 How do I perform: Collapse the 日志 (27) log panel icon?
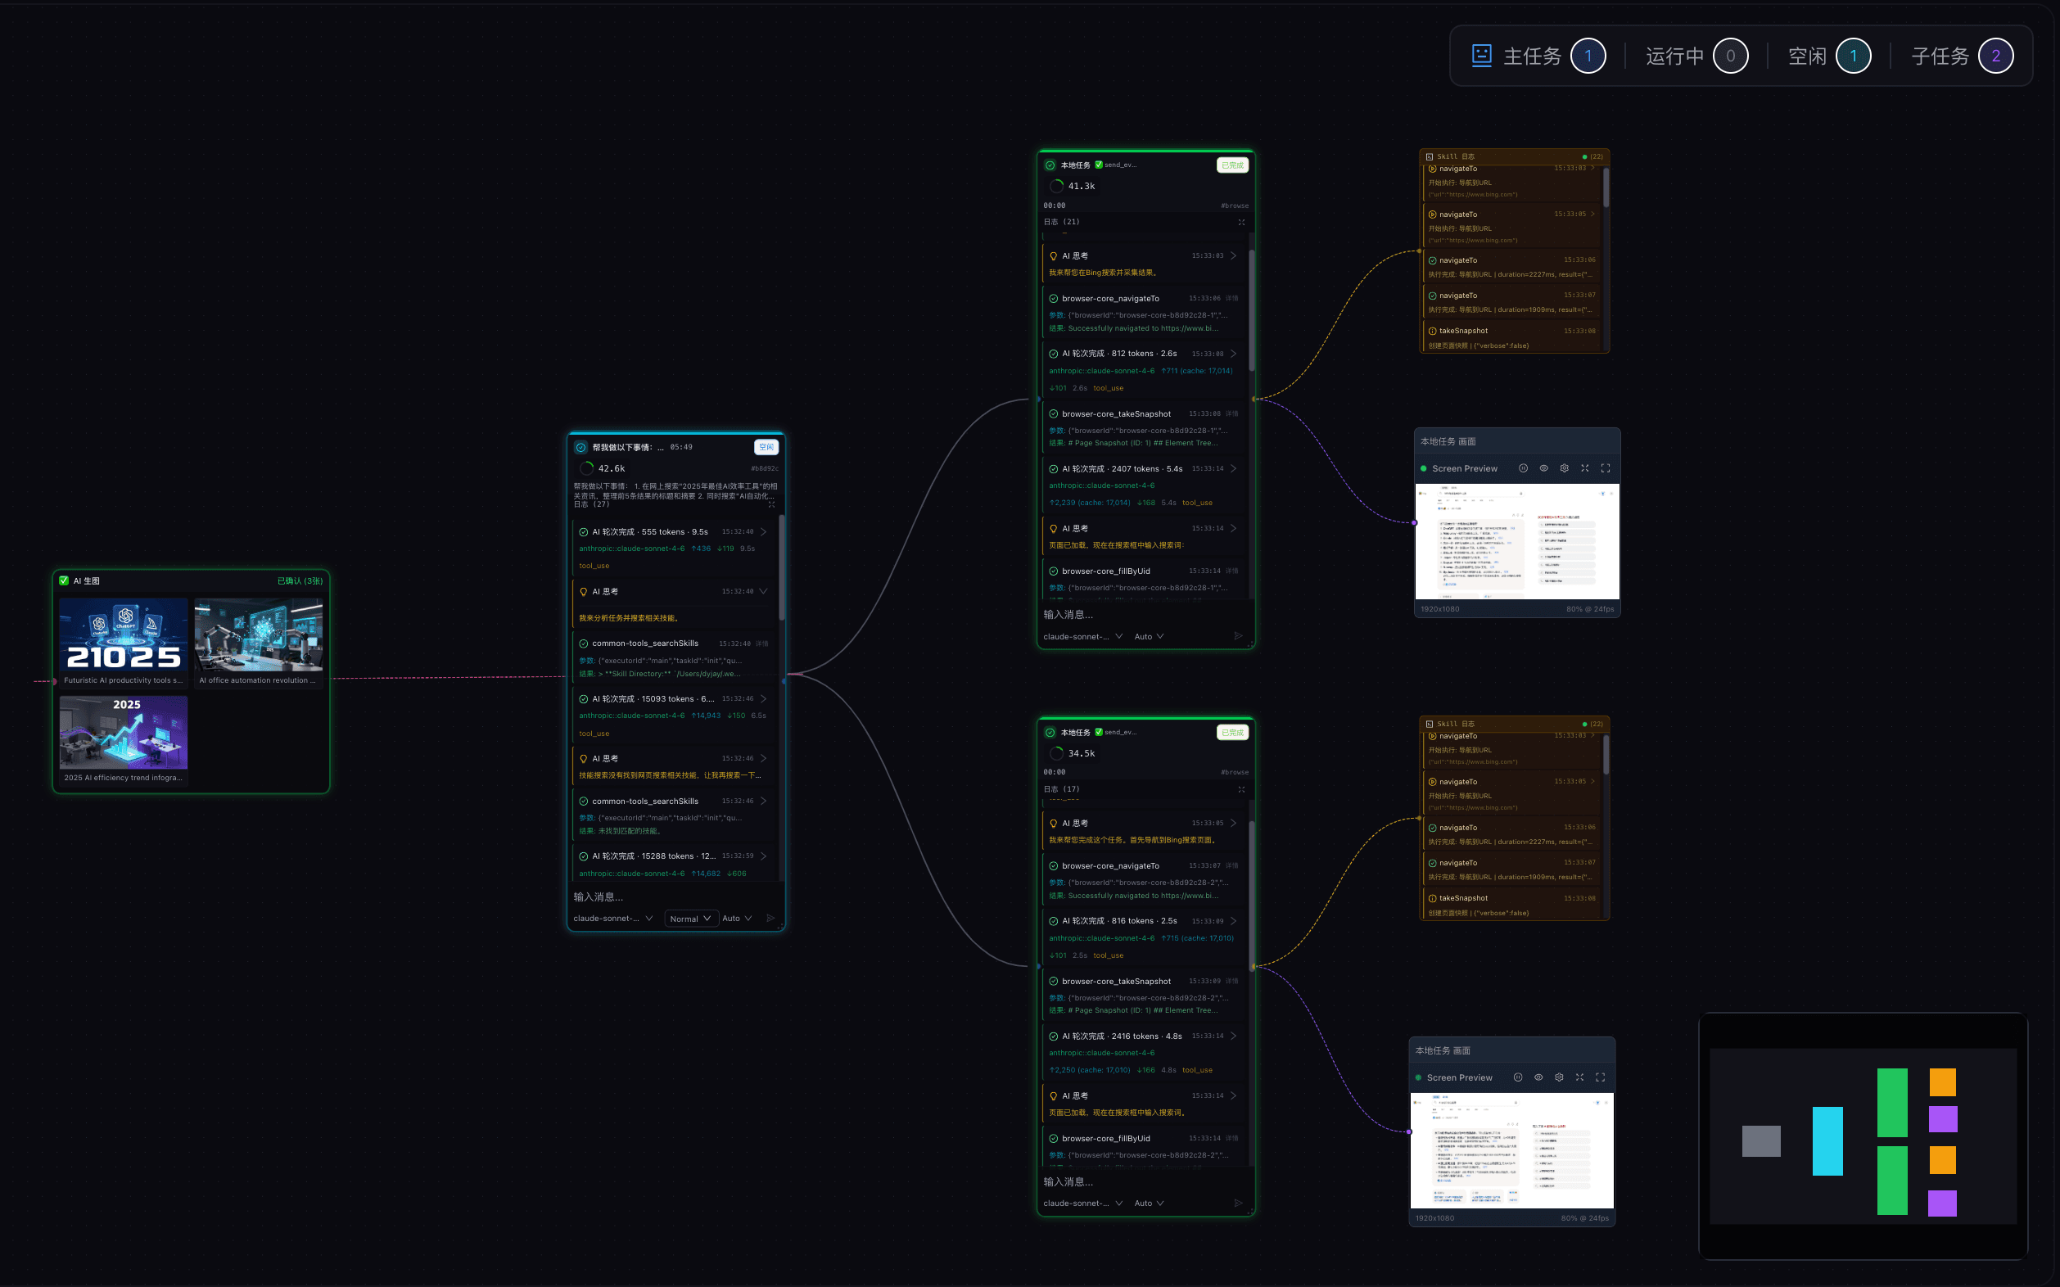[772, 505]
